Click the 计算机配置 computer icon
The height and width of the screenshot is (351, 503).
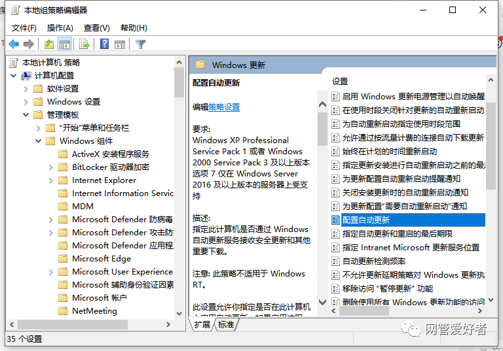(x=26, y=76)
